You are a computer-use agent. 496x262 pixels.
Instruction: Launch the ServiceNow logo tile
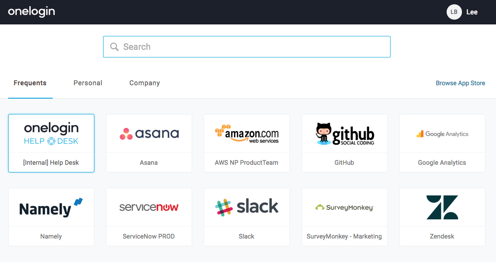tap(149, 207)
